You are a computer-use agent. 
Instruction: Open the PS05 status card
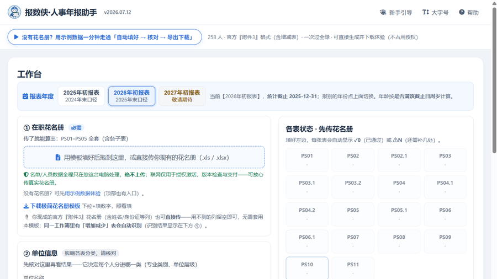pos(353,214)
